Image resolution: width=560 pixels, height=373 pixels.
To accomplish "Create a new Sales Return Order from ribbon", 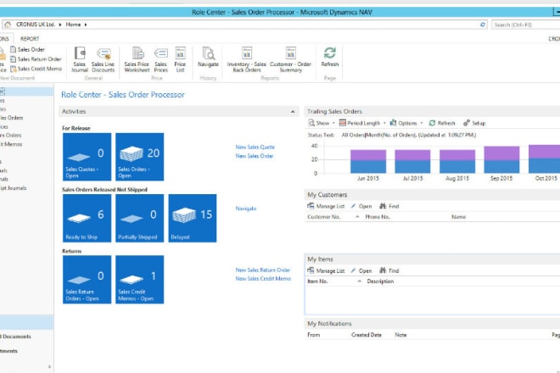I will (x=36, y=59).
